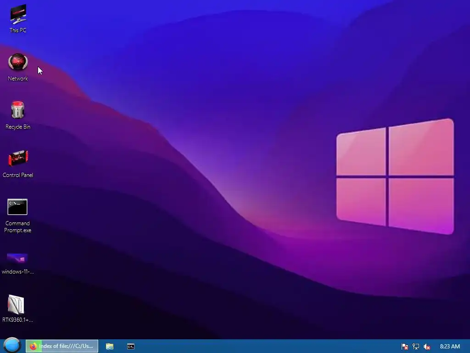Open Action Center flag tray icon

click(405, 347)
